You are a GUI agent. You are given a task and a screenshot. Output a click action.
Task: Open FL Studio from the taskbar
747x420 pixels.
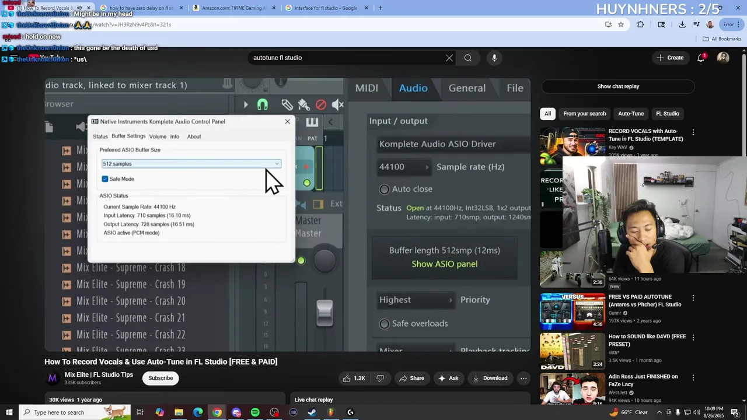331,412
